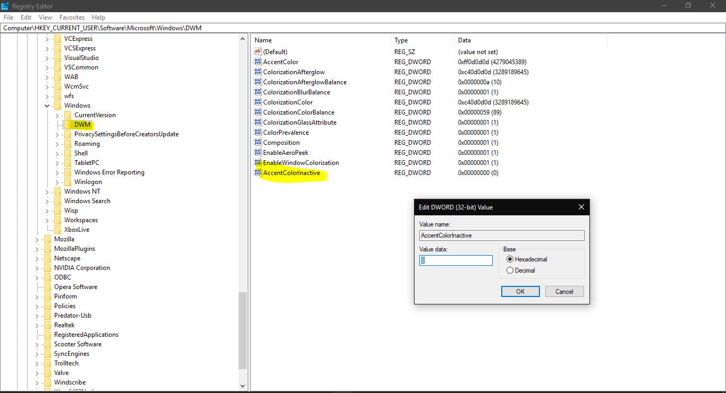Open the View menu
Screen dimensions: 726x393
45,17
